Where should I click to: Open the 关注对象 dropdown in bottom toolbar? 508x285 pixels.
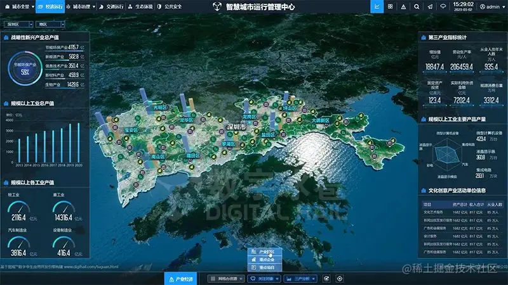pyautogui.click(x=264, y=279)
